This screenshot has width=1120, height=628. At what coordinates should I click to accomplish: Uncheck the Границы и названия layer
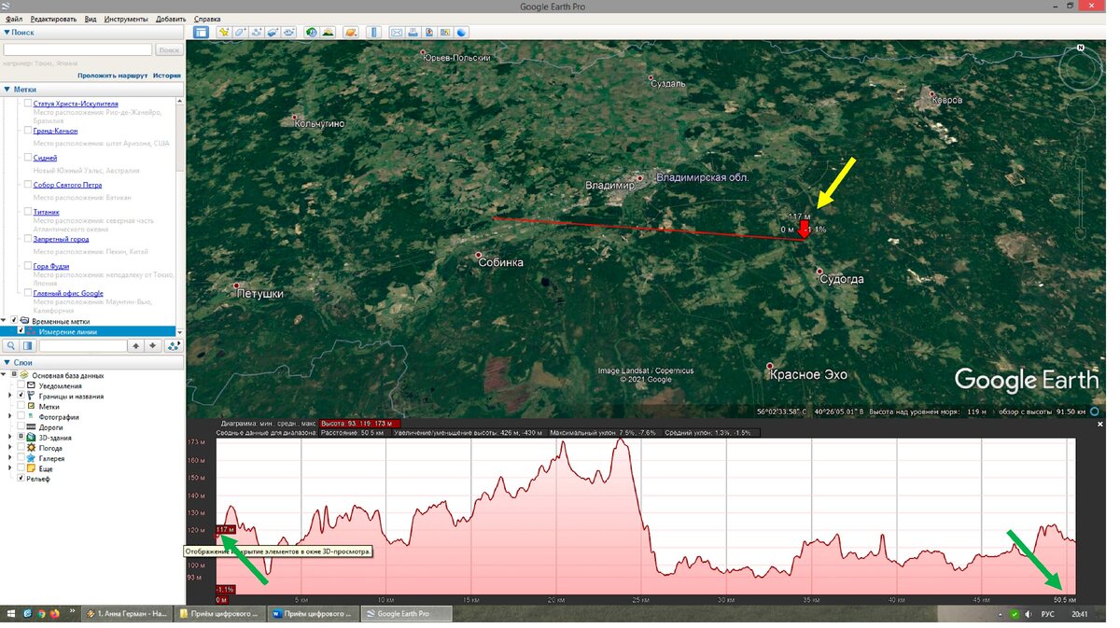[x=21, y=396]
